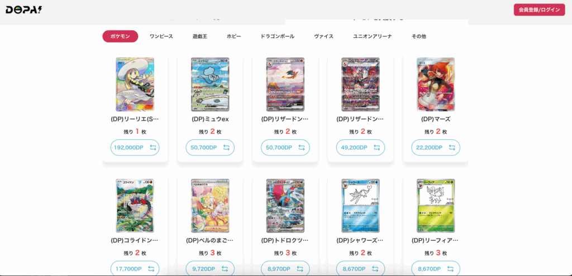Click 残り 1 枚 on the リーリエ card
Image resolution: width=572 pixels, height=276 pixels.
point(135,132)
